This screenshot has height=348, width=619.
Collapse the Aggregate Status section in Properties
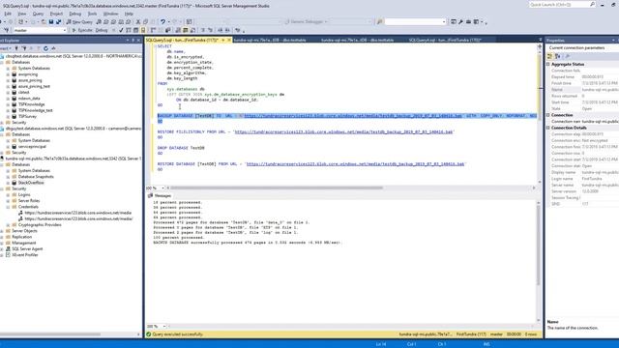coord(548,64)
